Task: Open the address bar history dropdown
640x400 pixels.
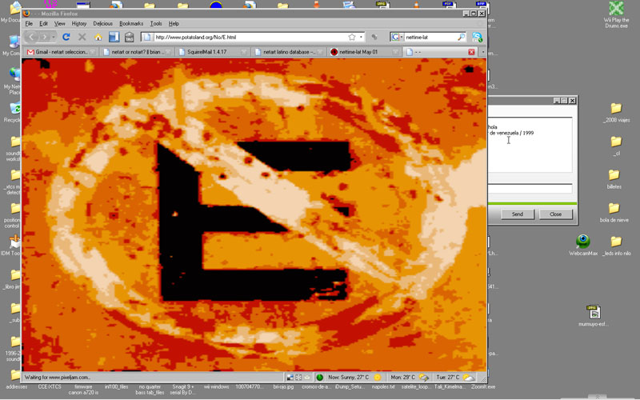Action: pos(362,37)
